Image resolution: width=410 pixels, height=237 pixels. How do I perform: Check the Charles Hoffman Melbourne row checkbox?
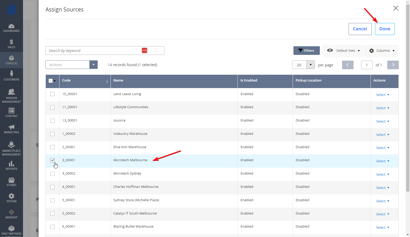pyautogui.click(x=53, y=187)
